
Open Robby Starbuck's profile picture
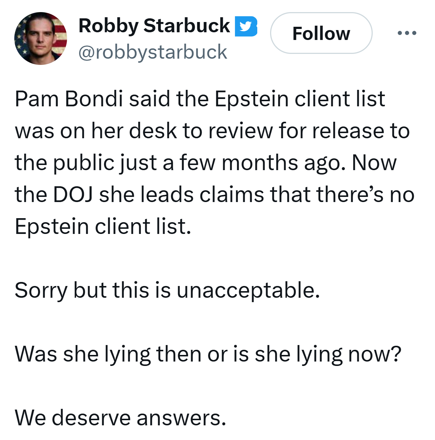click(41, 38)
